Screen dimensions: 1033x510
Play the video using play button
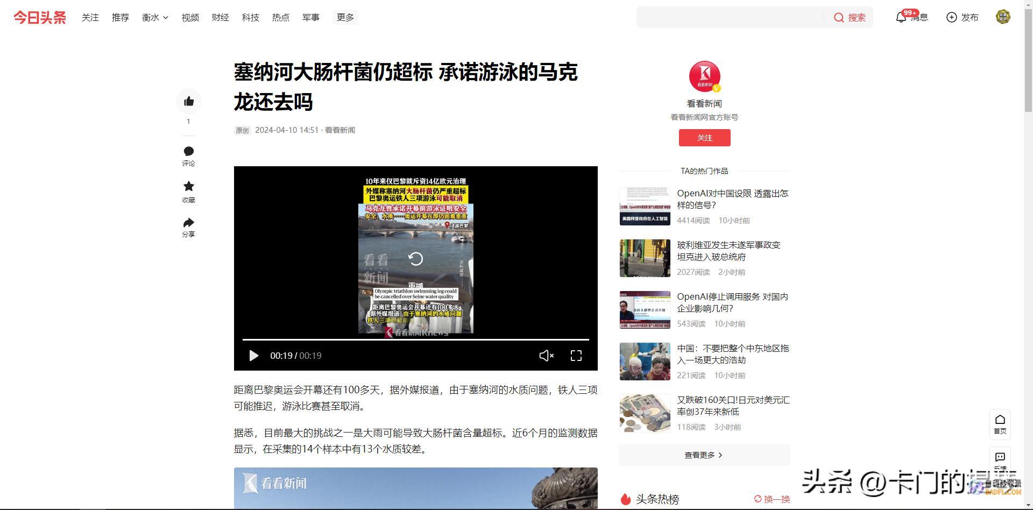(x=253, y=356)
